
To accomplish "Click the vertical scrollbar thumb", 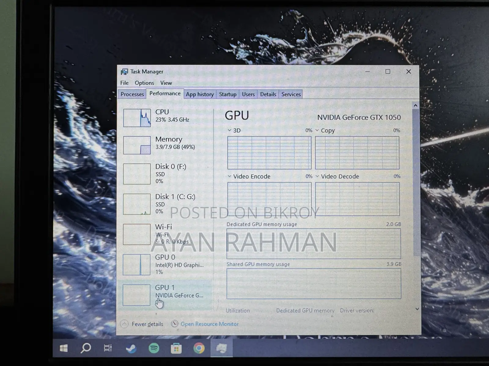I will 416,183.
